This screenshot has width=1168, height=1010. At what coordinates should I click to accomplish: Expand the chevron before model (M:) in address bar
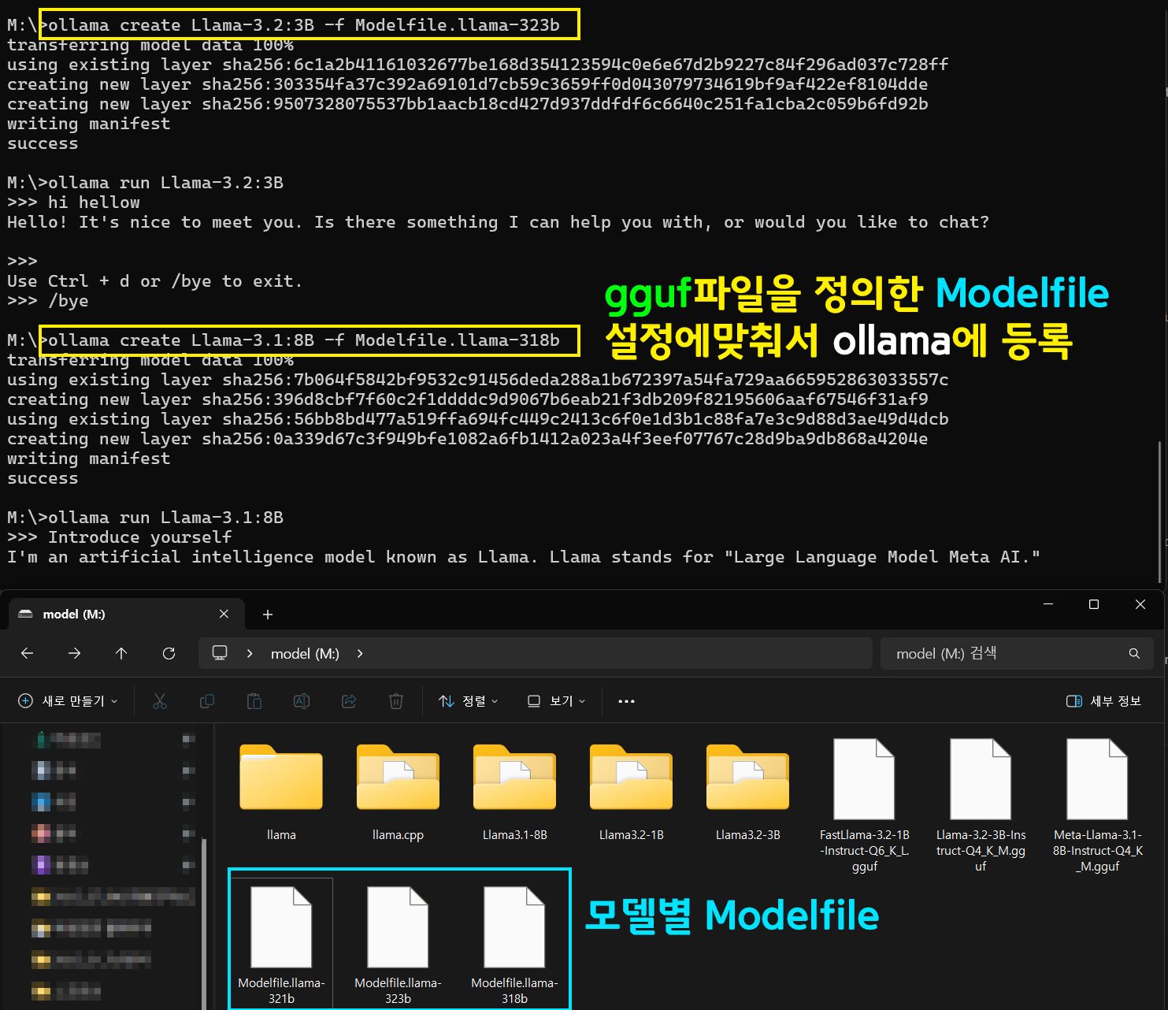click(250, 653)
